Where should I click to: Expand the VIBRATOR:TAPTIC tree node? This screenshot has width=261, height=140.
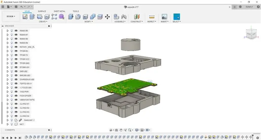(8, 100)
